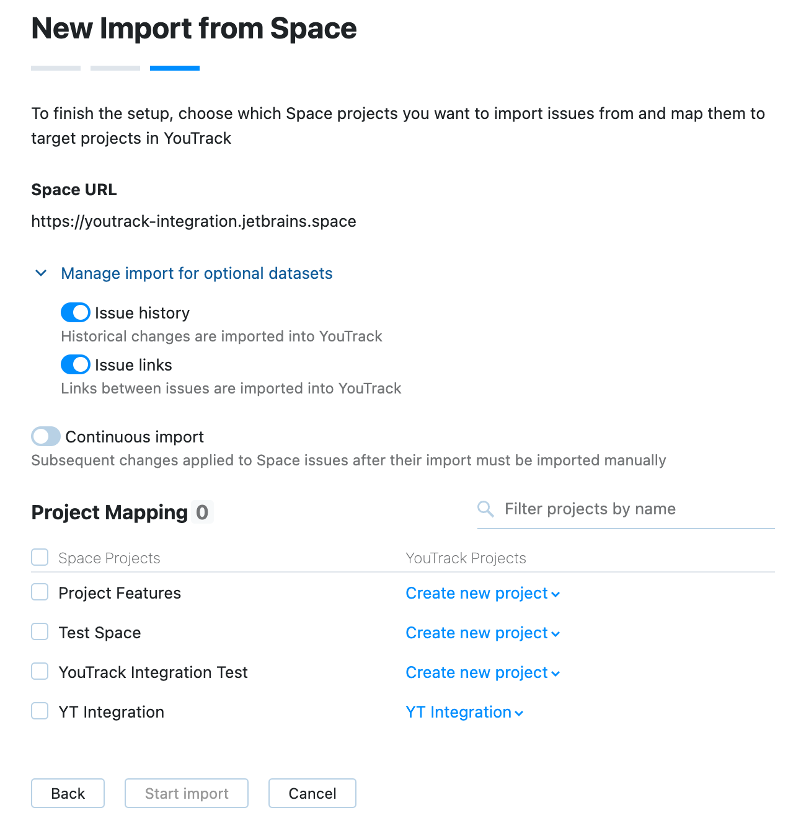
Task: Enable Continuous import
Action: coord(45,436)
